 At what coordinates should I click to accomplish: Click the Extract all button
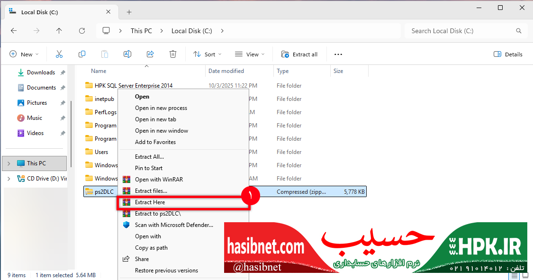point(299,54)
